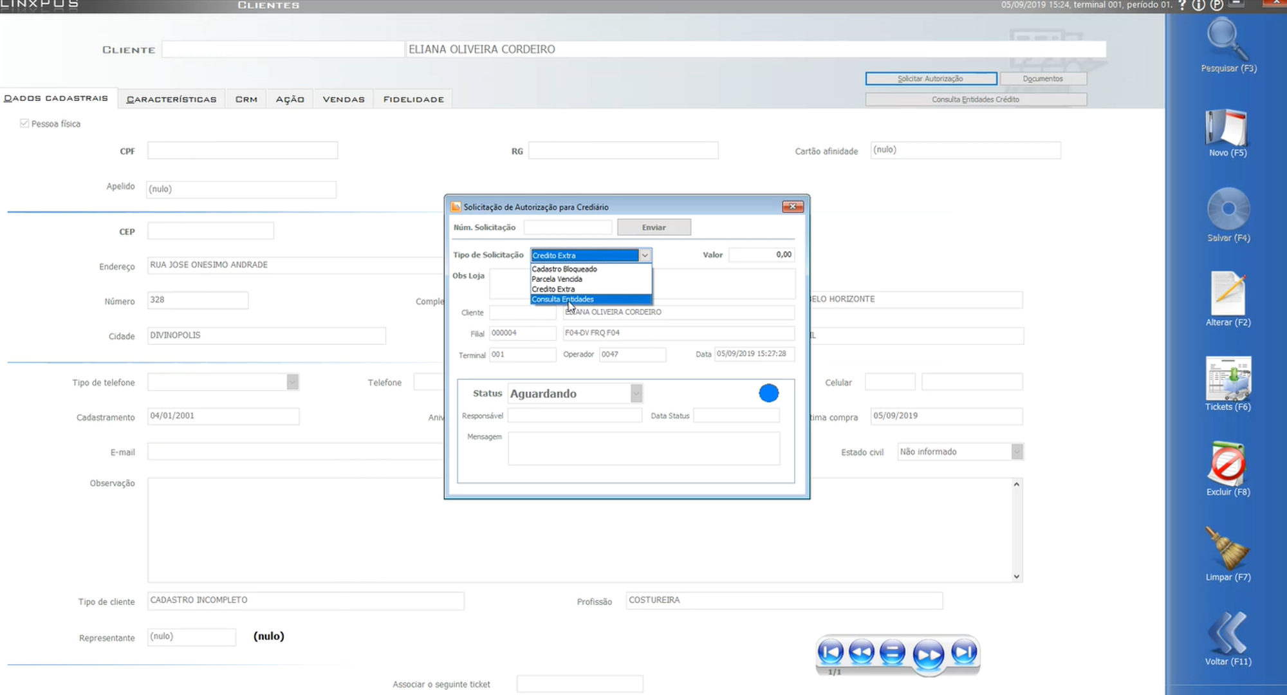Click the Voltar (F11) back arrows icon
The width and height of the screenshot is (1287, 695).
[1227, 633]
